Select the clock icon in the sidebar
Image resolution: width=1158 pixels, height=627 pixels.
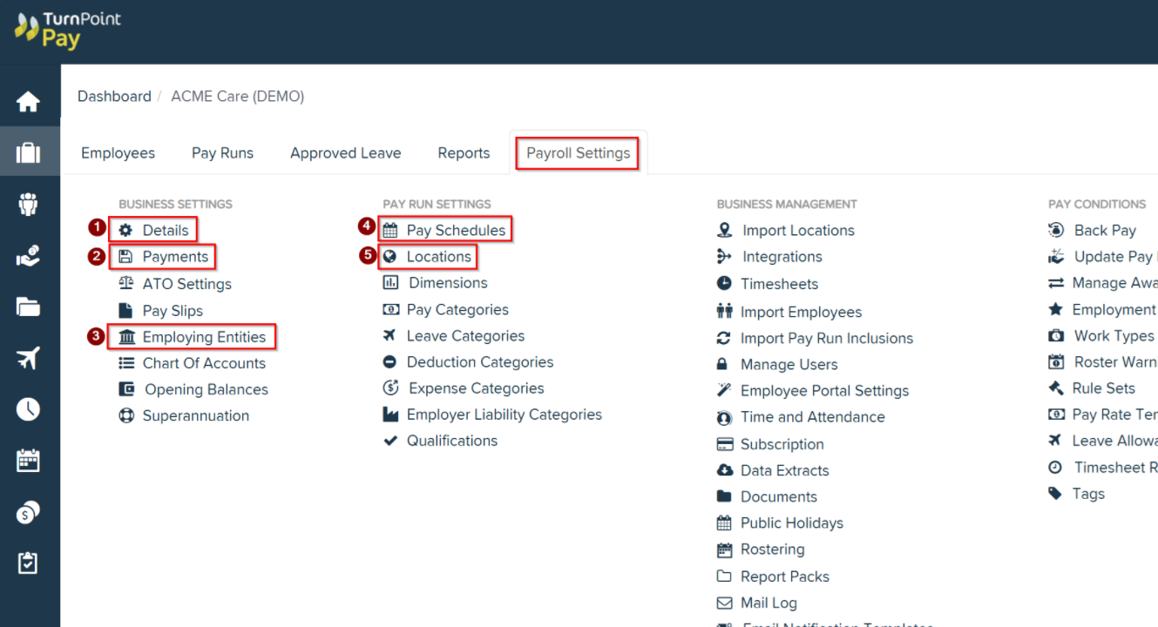pos(29,408)
